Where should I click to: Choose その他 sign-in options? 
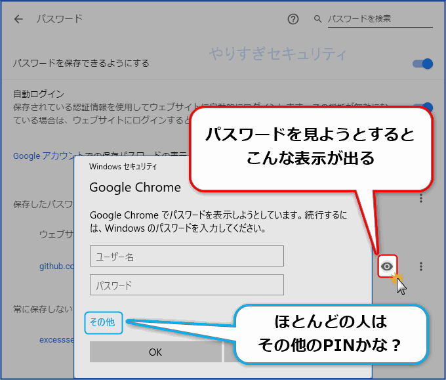104,323
